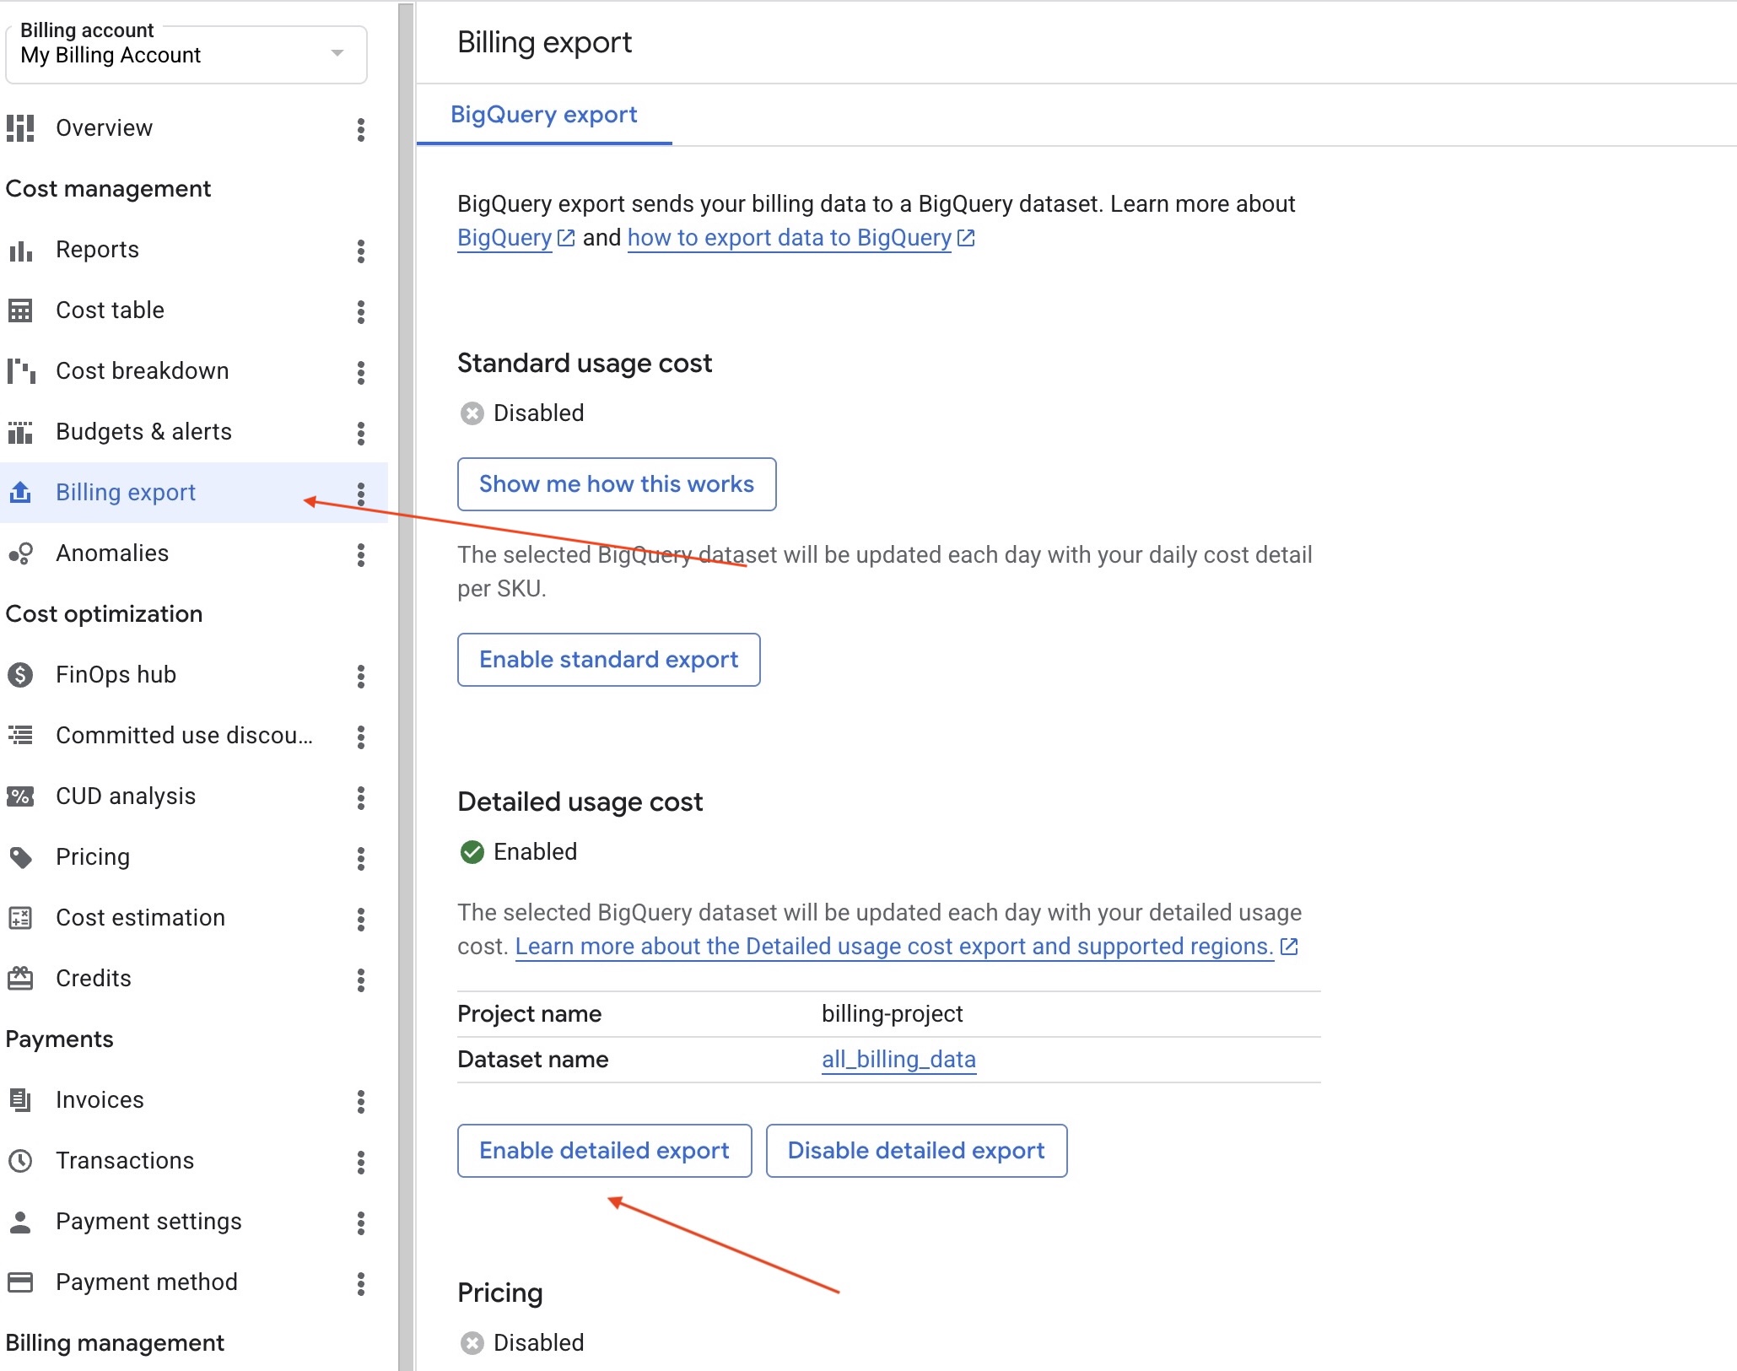Click Show me how this works button
The width and height of the screenshot is (1737, 1371).
click(x=617, y=484)
